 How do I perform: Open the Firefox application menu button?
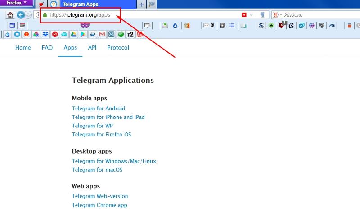click(x=17, y=3)
